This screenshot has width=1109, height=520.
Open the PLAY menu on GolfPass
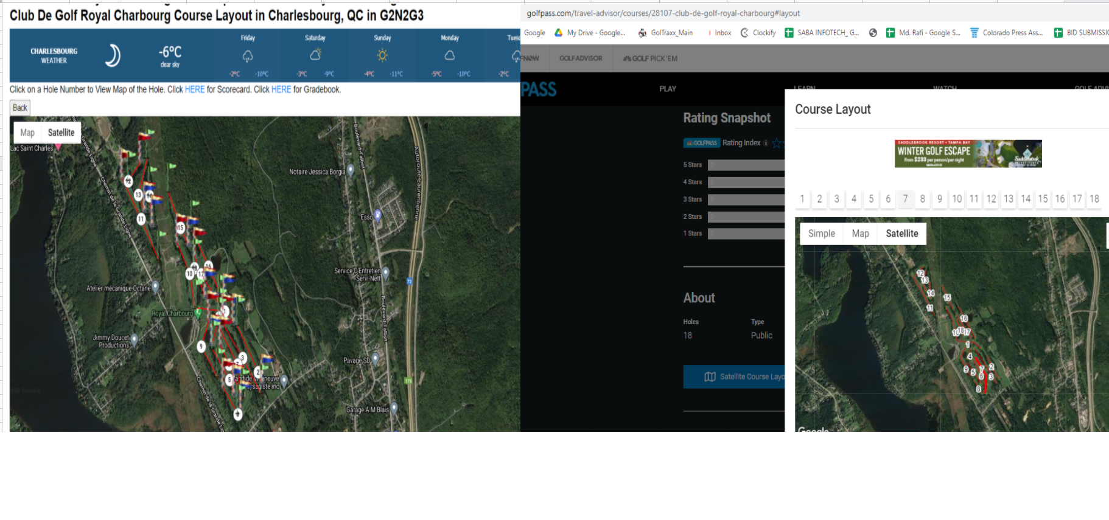tap(668, 89)
